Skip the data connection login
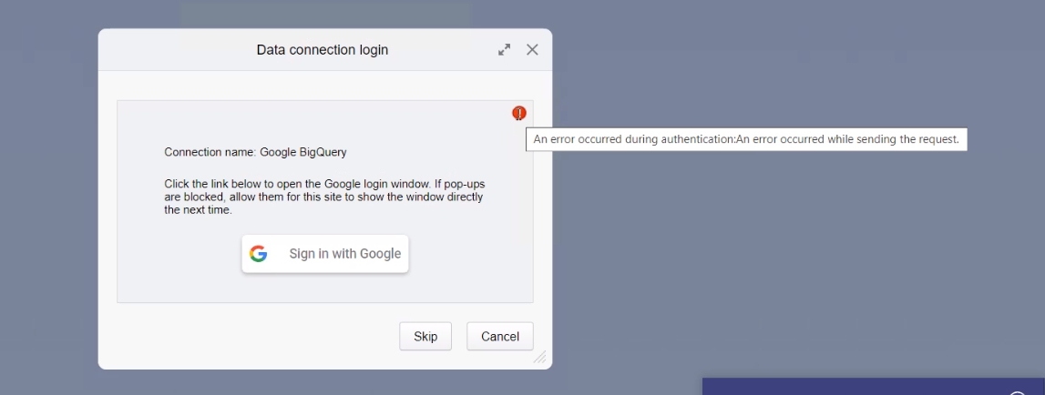This screenshot has width=1045, height=395. (x=425, y=337)
